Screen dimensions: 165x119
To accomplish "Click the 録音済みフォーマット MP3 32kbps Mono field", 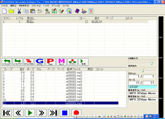I will (143, 99).
